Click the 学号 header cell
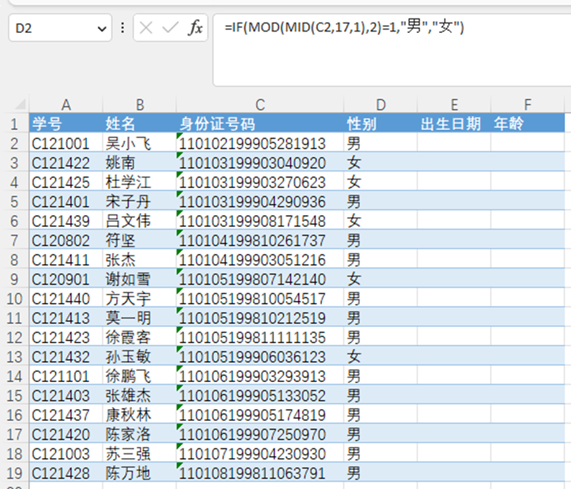 [x=66, y=123]
